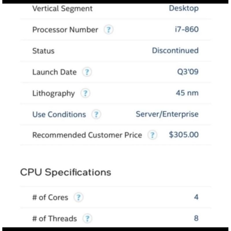Click the Recommended Customer Price label
This screenshot has width=231, height=231.
[x=87, y=135]
